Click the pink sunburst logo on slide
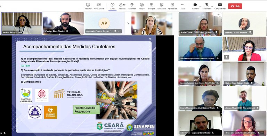267x136 pixels. (42, 95)
